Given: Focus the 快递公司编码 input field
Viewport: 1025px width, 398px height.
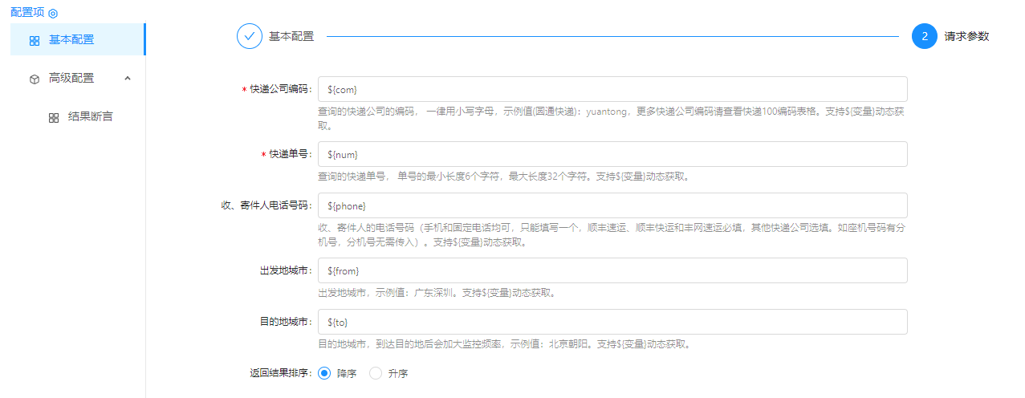Looking at the screenshot, I should point(612,89).
